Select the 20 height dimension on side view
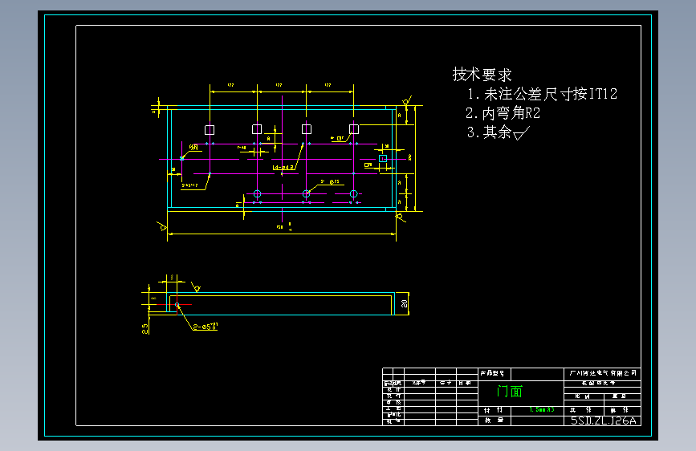This screenshot has height=451, width=696. (x=404, y=303)
